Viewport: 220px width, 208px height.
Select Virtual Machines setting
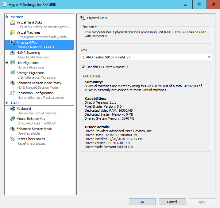[x=28, y=32]
